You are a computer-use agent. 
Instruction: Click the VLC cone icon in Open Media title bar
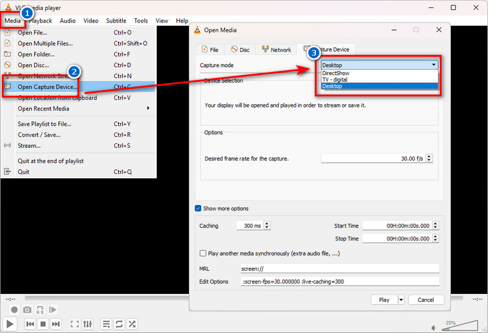coord(197,30)
